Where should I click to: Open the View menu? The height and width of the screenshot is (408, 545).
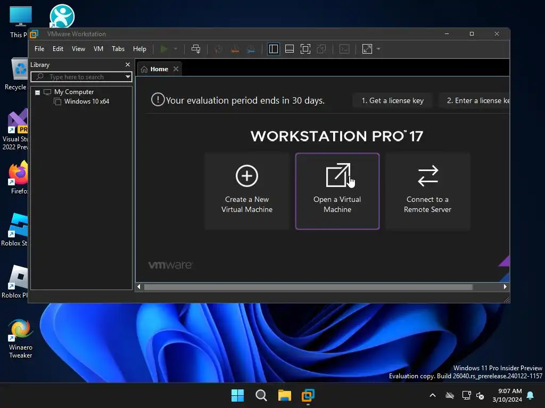click(78, 49)
